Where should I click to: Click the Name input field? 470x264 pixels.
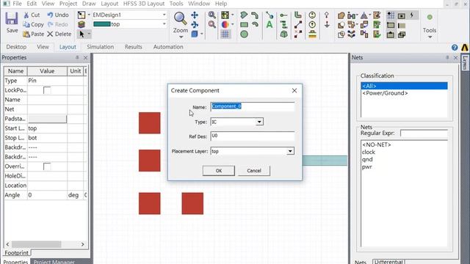pyautogui.click(x=253, y=106)
